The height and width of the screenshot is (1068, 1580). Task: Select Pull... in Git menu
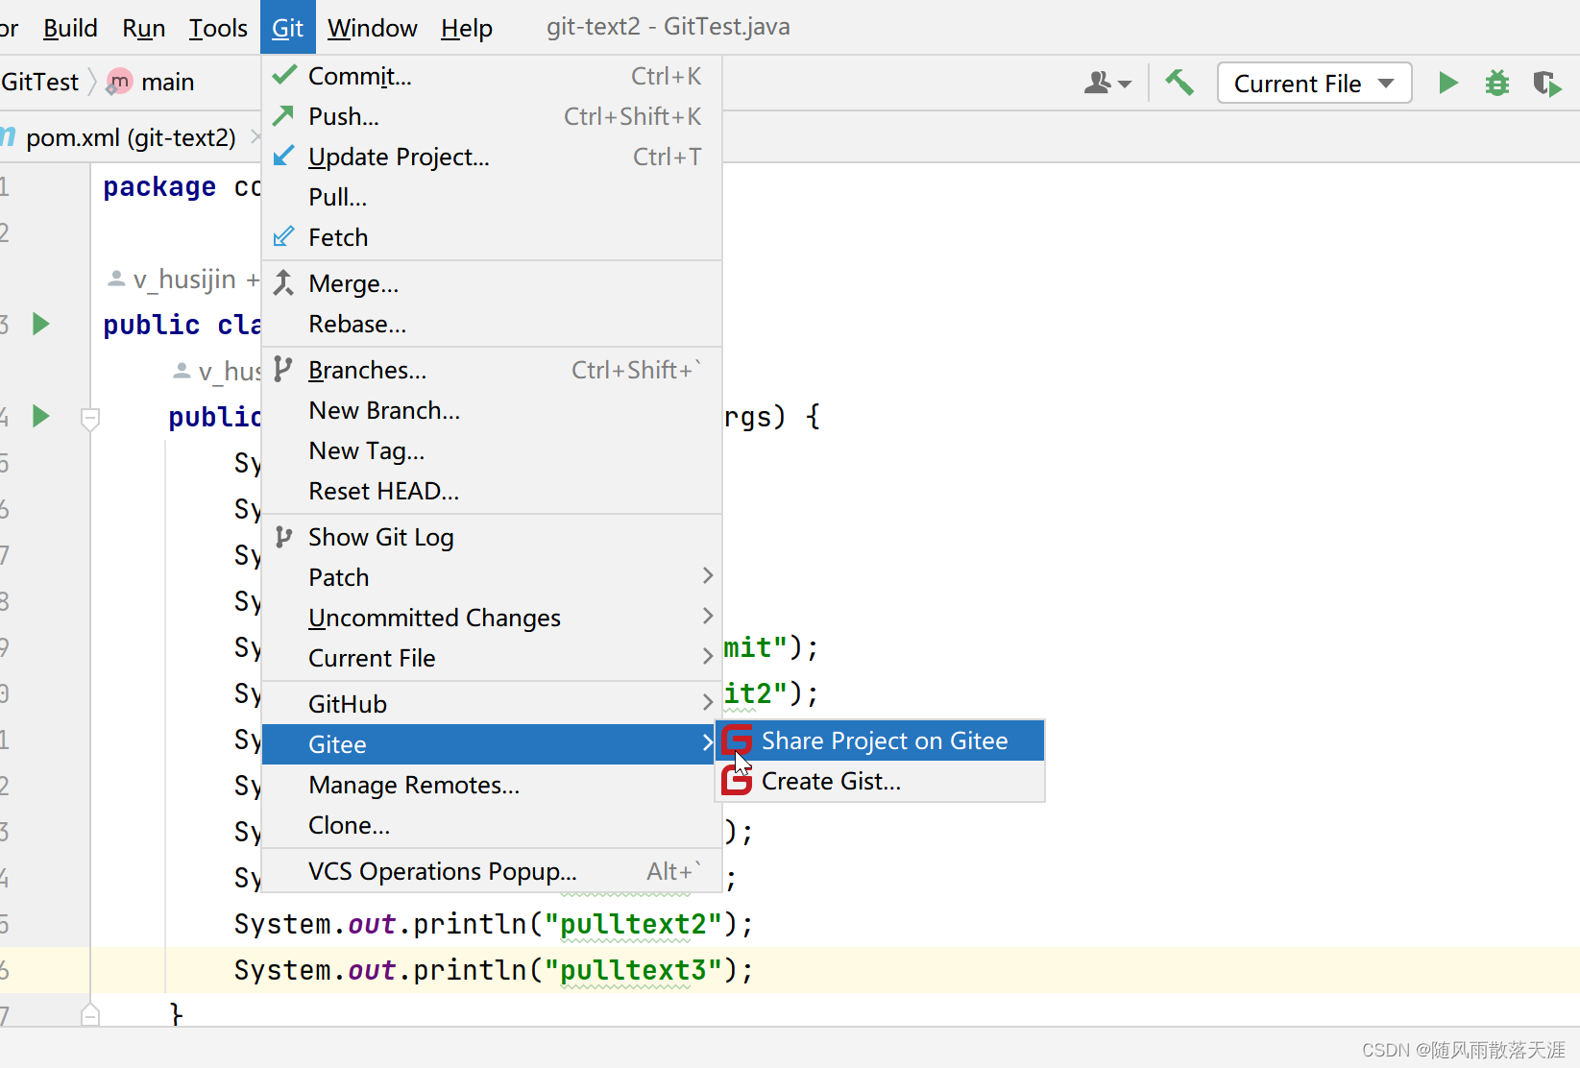491,197
